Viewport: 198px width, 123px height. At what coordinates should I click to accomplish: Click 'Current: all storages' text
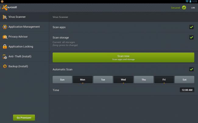(64, 42)
